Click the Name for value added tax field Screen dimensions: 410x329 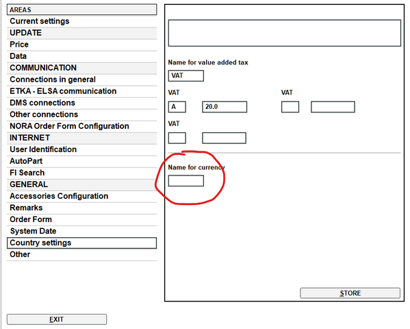click(186, 75)
